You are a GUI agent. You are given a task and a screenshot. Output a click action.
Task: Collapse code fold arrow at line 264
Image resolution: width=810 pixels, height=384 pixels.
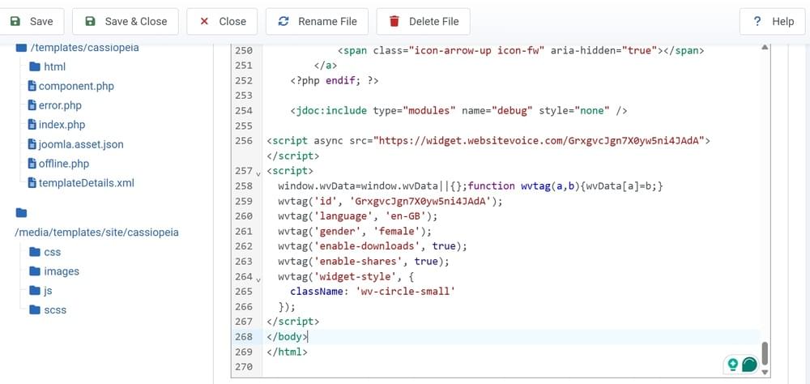(258, 279)
